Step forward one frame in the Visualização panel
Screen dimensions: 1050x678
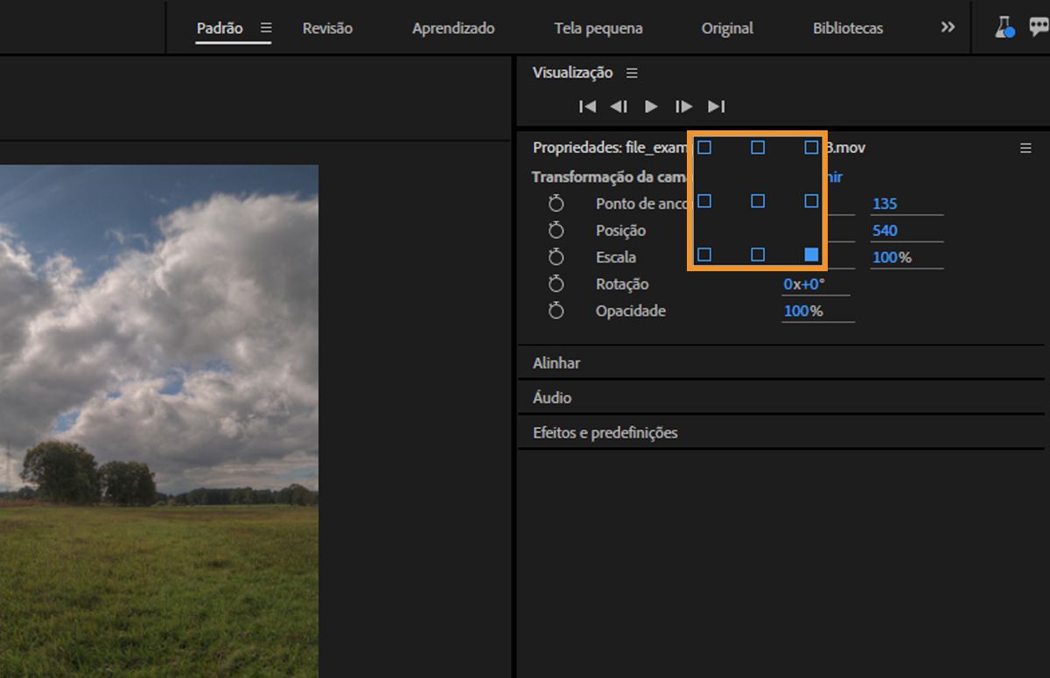click(x=683, y=106)
